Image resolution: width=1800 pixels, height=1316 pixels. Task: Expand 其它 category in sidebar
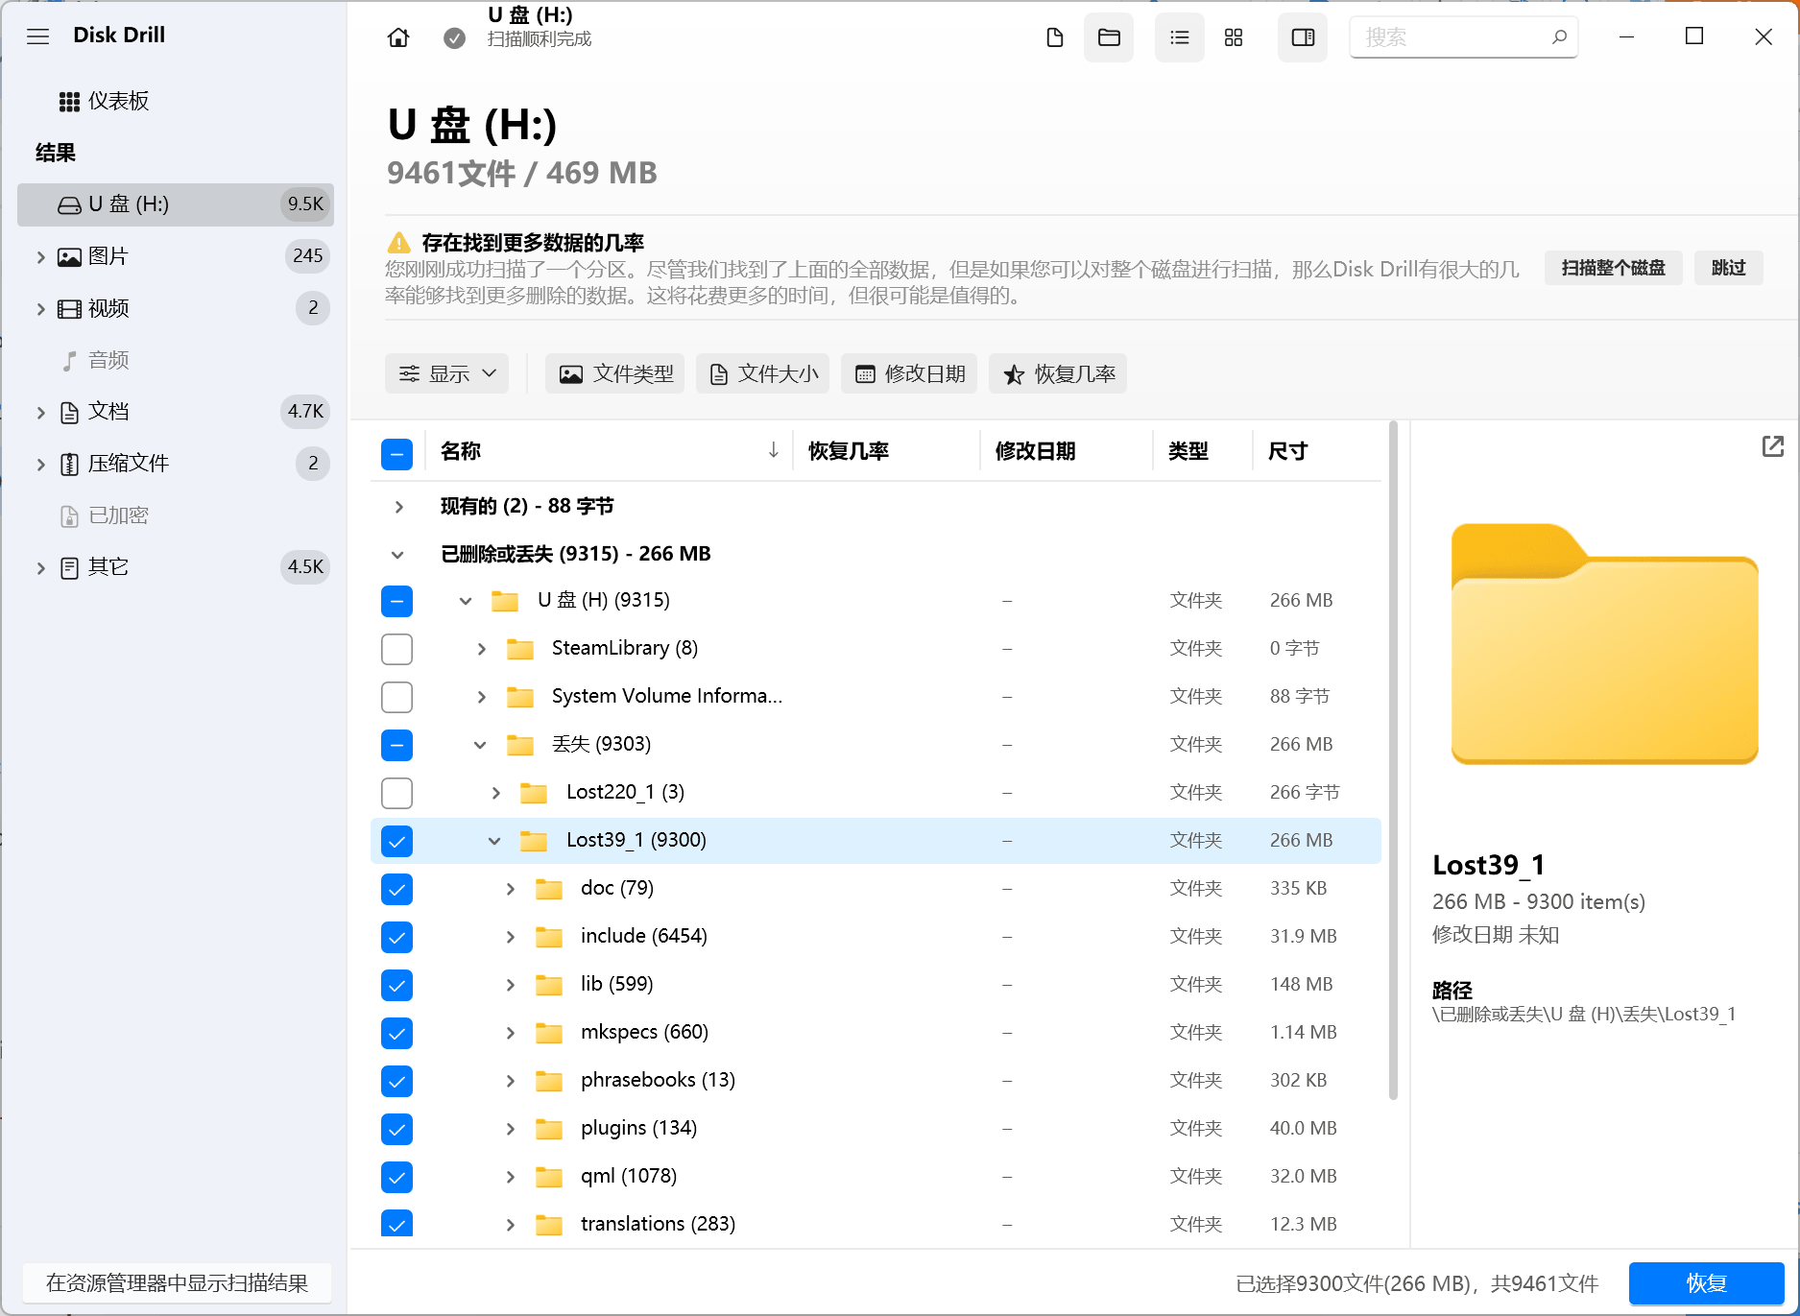click(40, 567)
